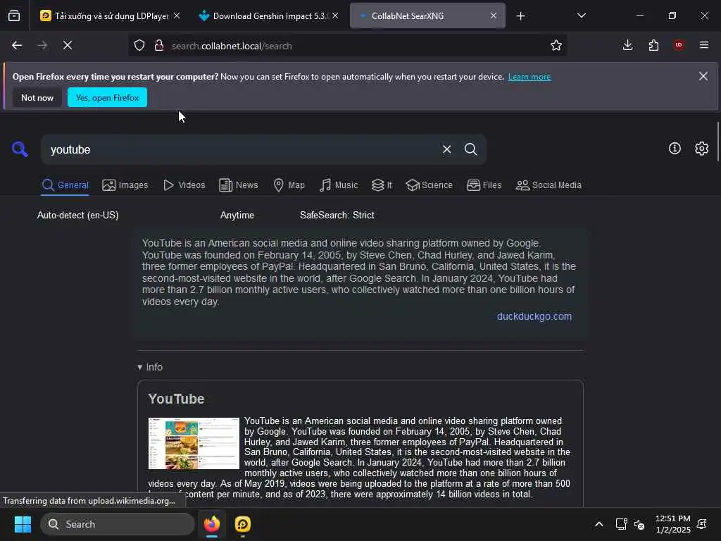Open the Firefox View tab list icon

point(14,16)
